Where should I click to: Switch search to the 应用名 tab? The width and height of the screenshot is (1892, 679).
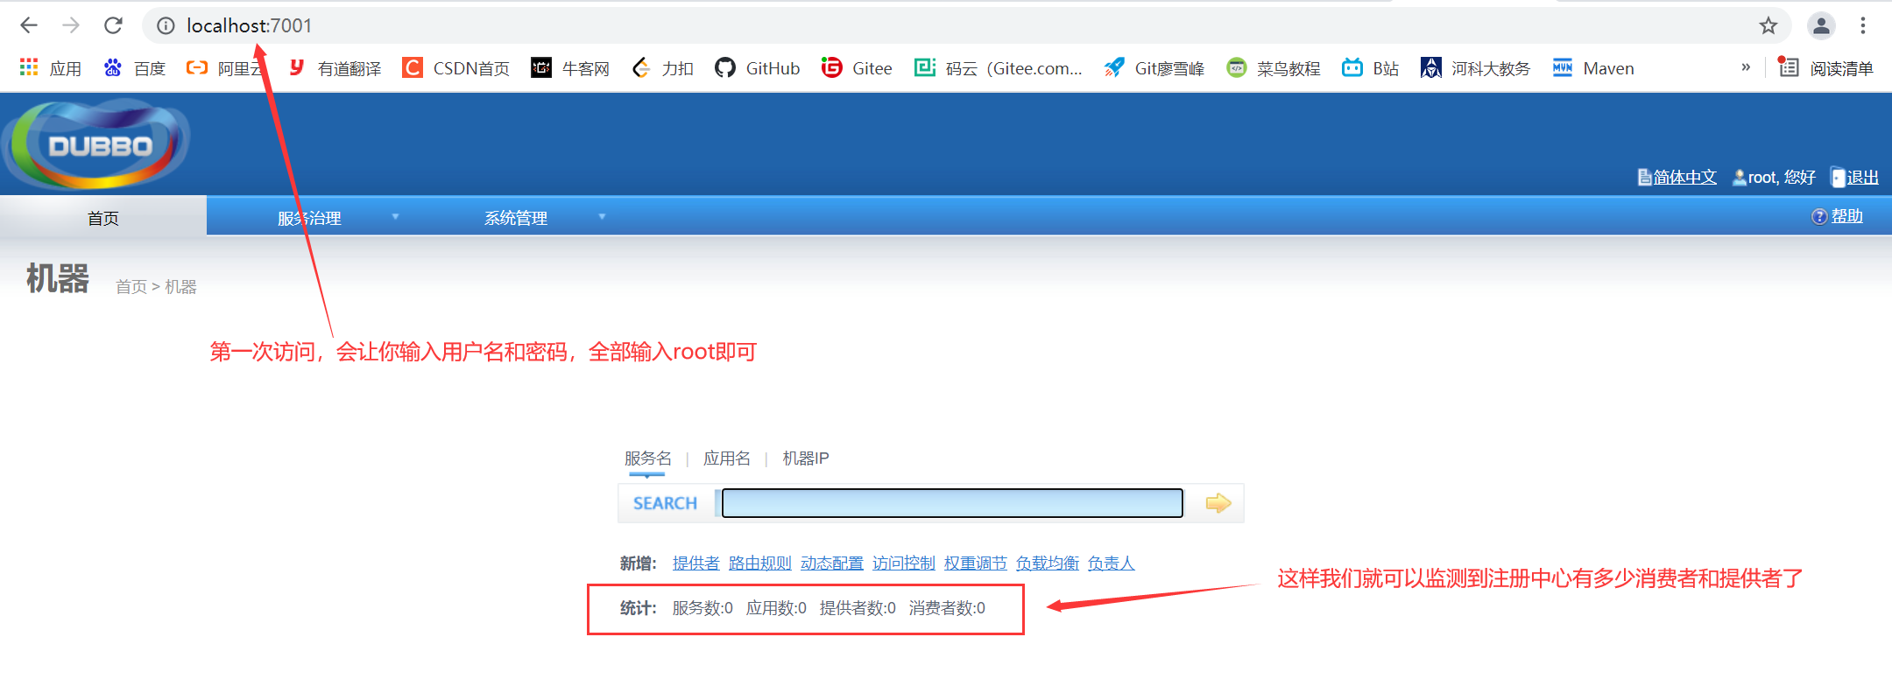tap(726, 458)
